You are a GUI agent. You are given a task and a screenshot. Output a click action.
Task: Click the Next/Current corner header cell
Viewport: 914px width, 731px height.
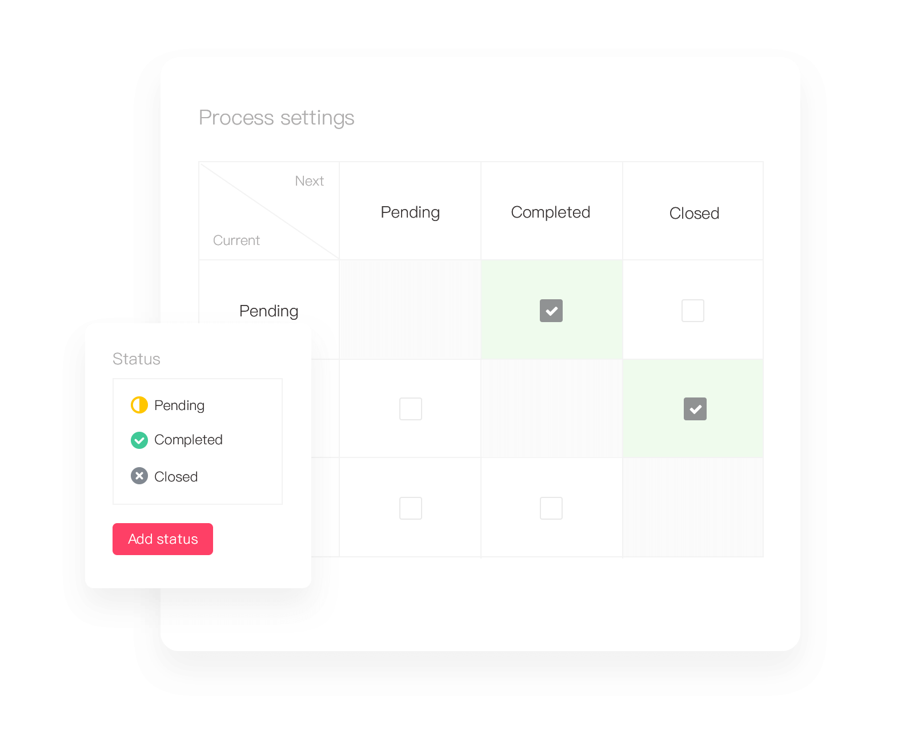click(269, 211)
